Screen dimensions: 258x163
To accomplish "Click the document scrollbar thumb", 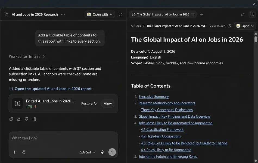I will point(256,39).
